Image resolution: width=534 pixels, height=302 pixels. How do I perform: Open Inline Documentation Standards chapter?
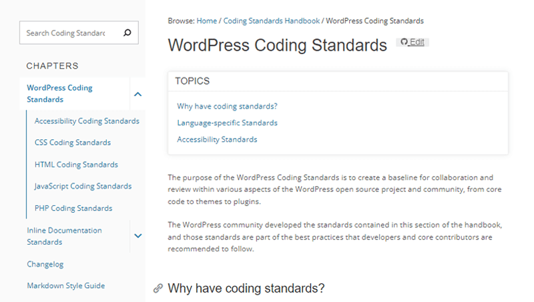pyautogui.click(x=64, y=236)
